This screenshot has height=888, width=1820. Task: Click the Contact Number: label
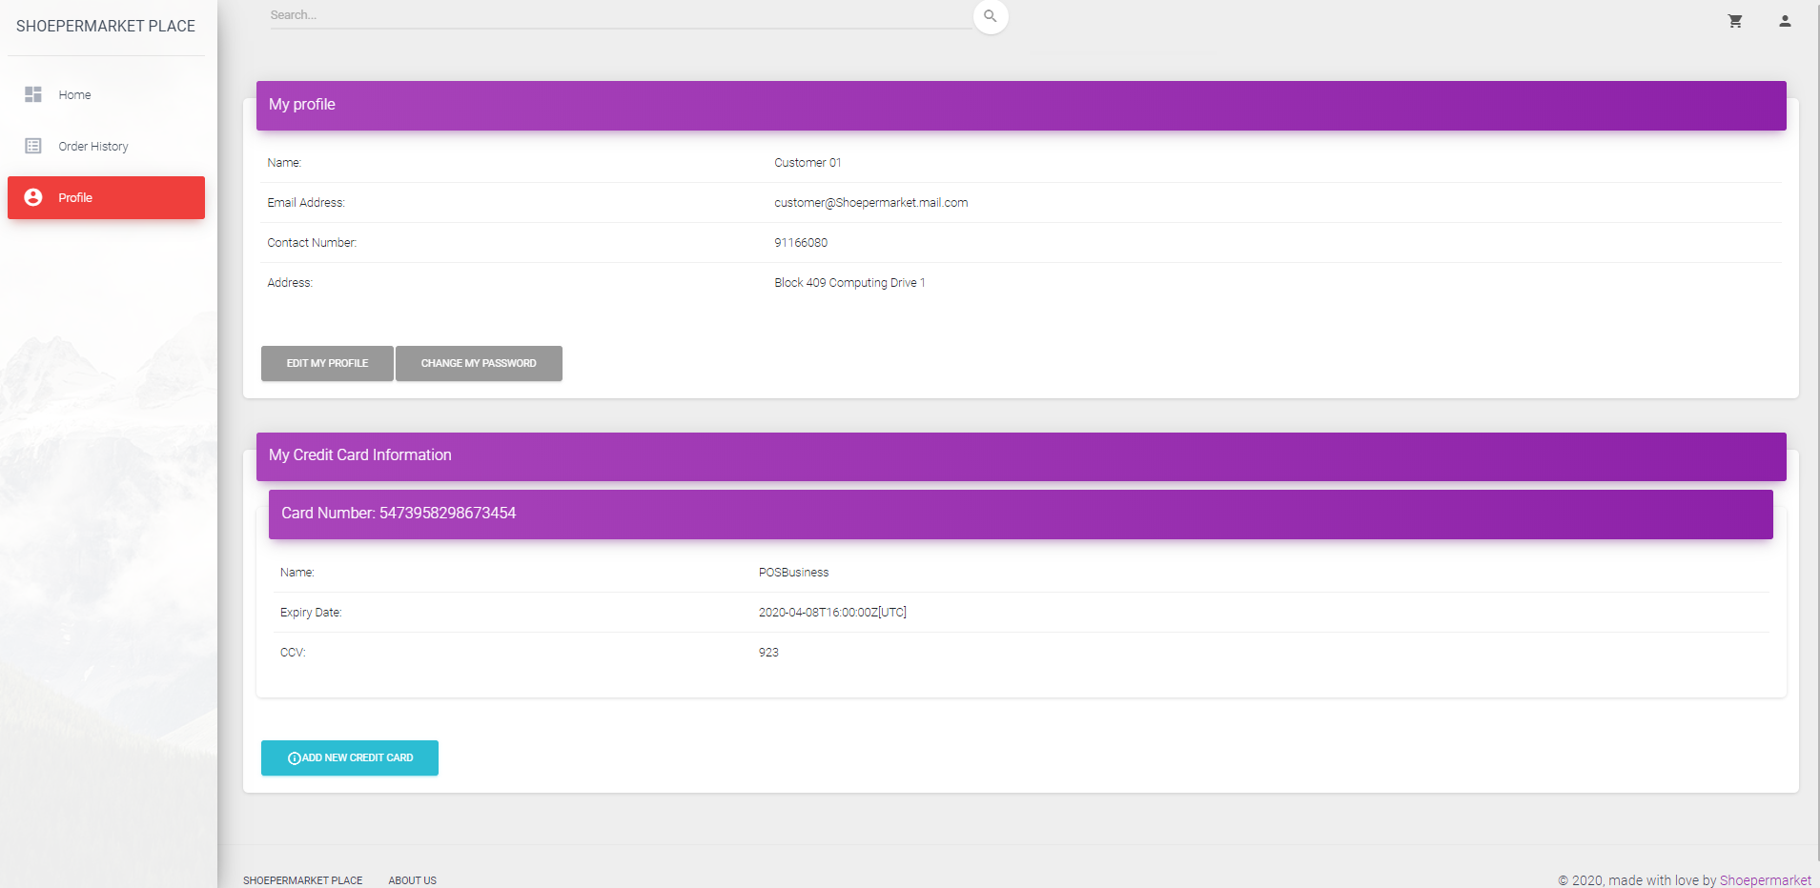pos(312,243)
